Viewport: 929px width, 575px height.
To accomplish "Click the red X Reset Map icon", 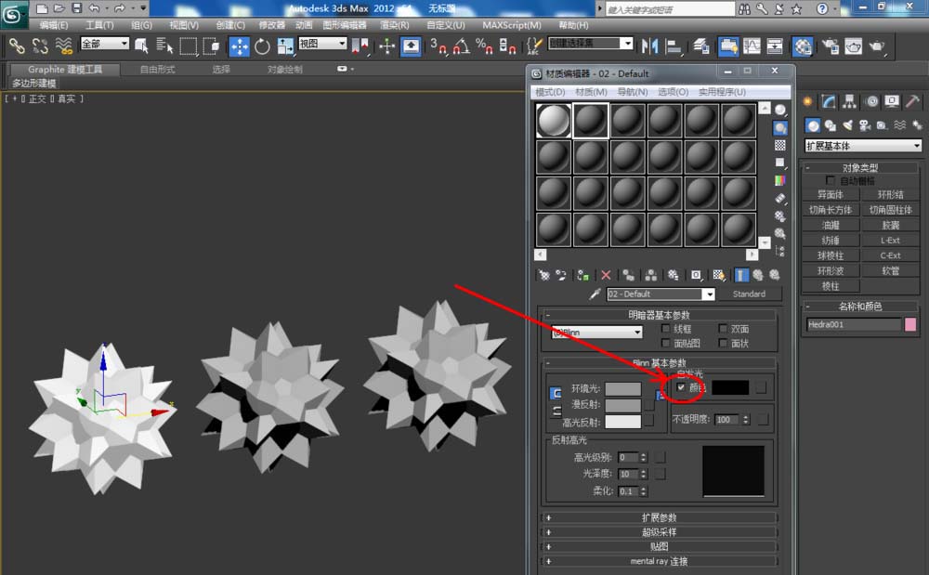I will 606,275.
